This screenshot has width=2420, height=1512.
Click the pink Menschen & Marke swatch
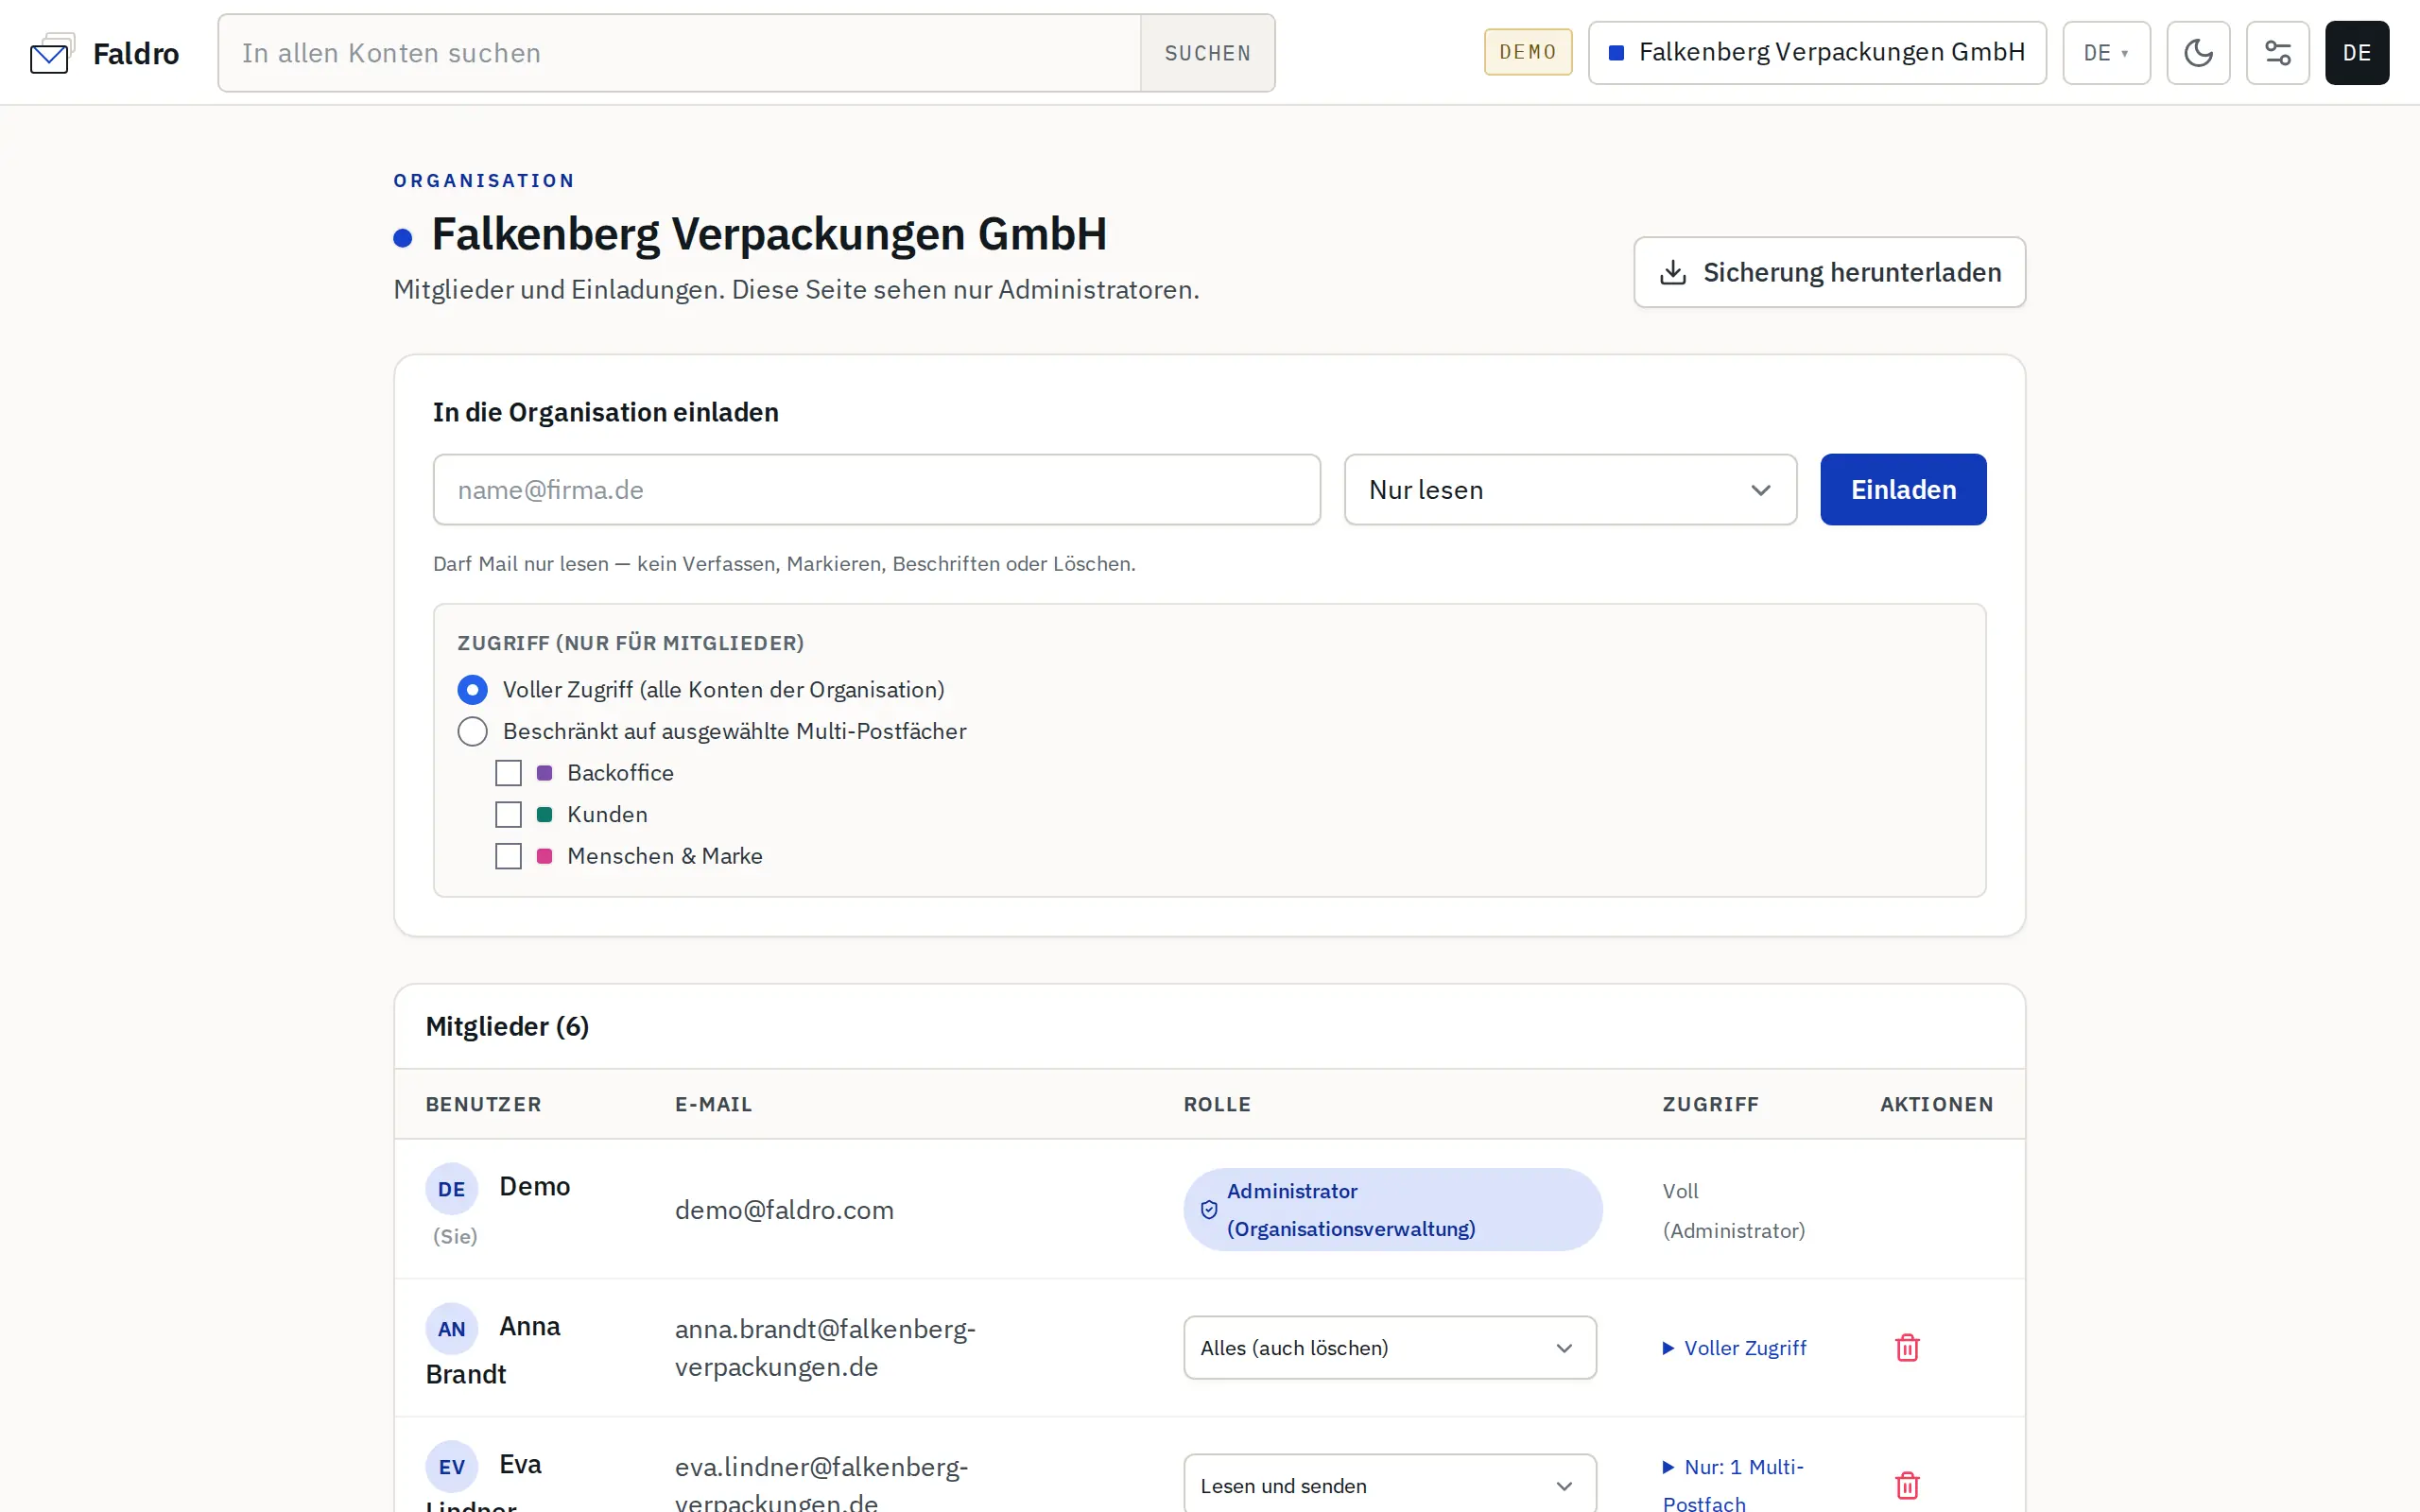click(545, 856)
